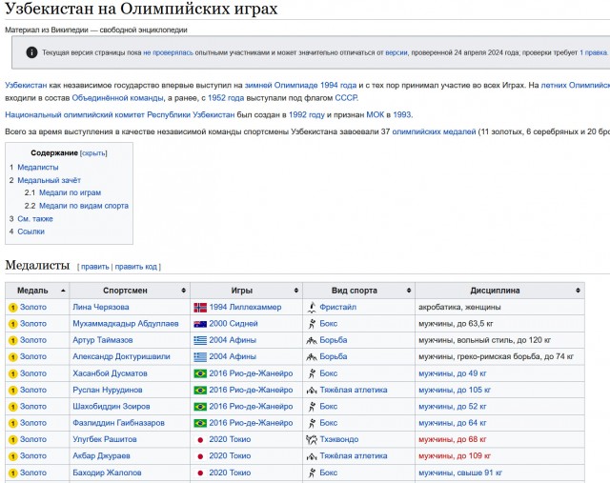Click the taekwondo pictogram beside Тхэквондо

point(312,439)
